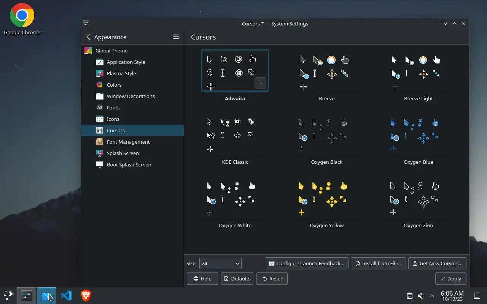This screenshot has width=487, height=304.
Task: Choose the KDE Classic cursor theme
Action: tap(235, 139)
